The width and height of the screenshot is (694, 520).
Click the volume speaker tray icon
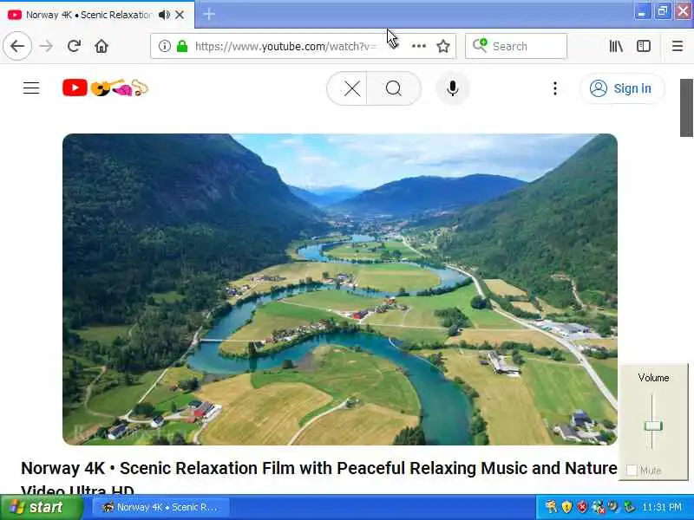(613, 507)
